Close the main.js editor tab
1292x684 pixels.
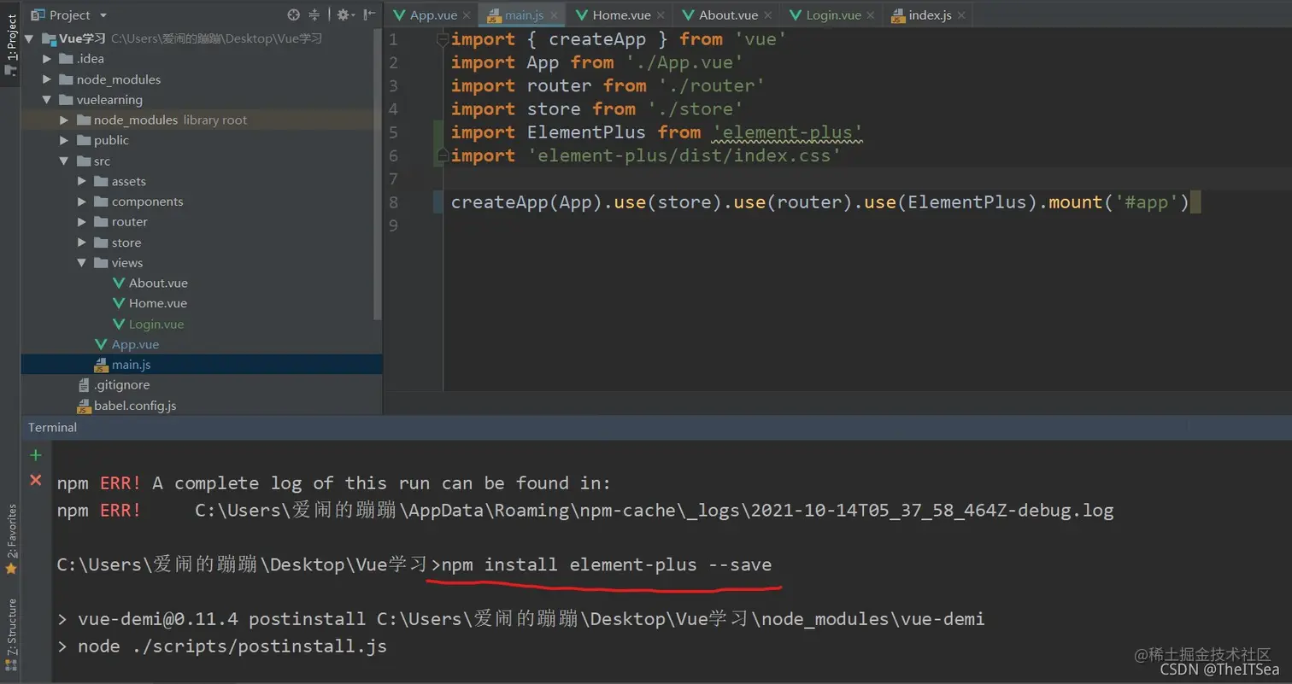click(555, 15)
